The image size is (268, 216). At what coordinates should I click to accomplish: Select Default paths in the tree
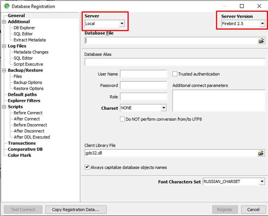click(22, 94)
